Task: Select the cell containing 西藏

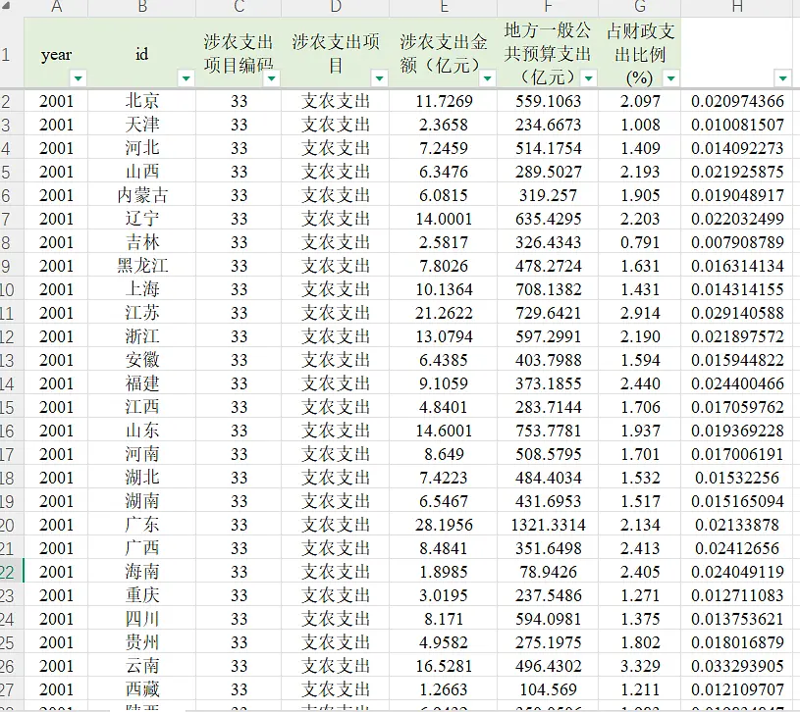Action: click(x=140, y=688)
